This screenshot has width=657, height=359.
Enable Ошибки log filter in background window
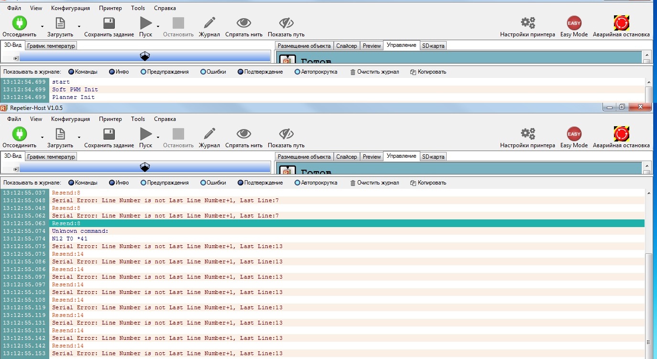[213, 72]
